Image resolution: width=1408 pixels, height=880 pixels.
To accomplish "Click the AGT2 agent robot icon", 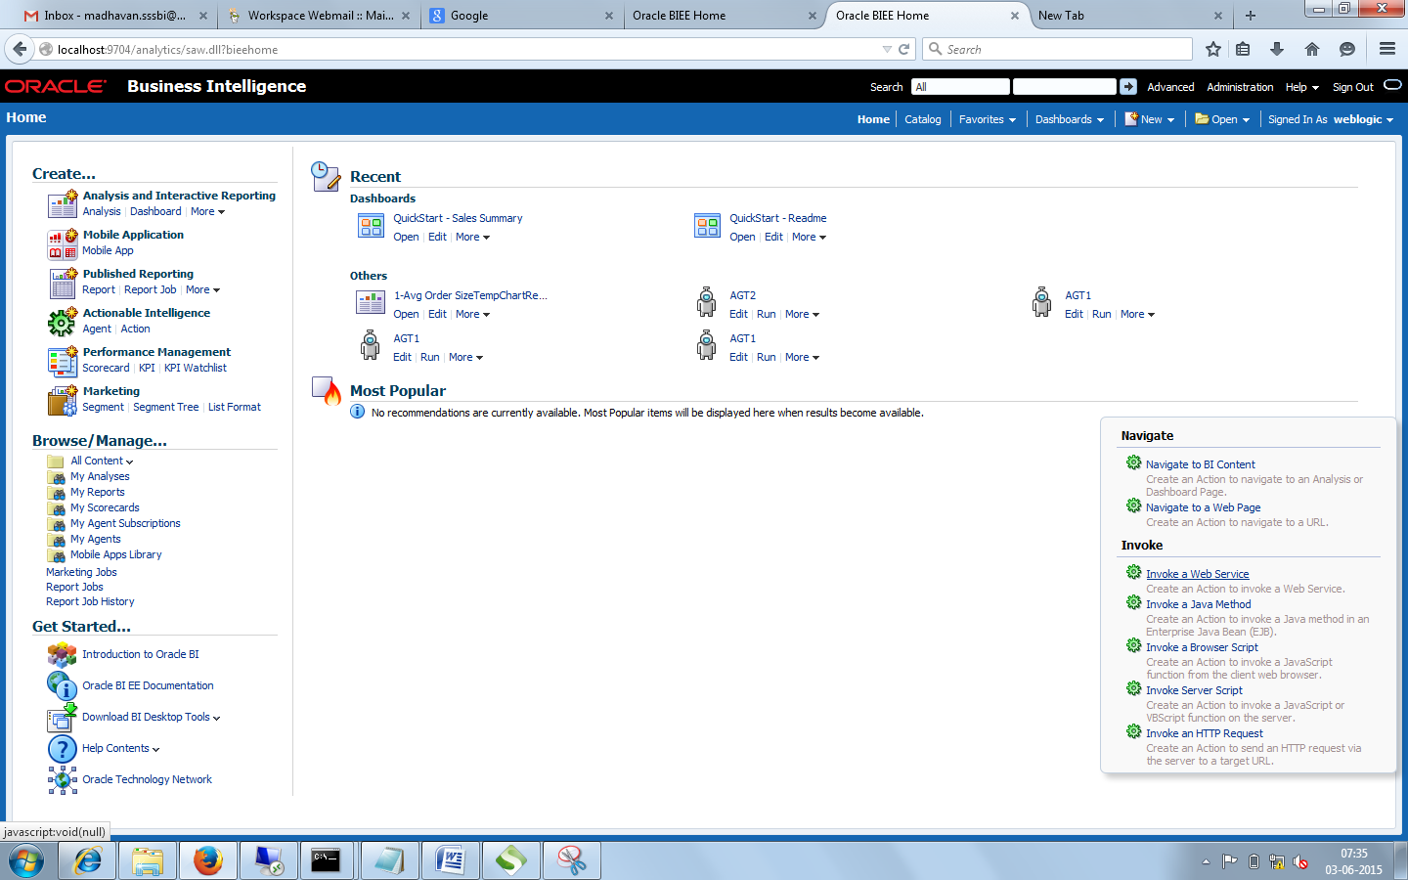I will tap(706, 302).
